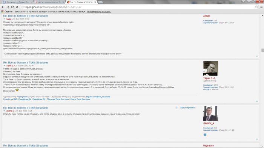The width and height of the screenshot is (264, 148).
Task: Close the Все по болтам tab
Action: tap(95, 2)
